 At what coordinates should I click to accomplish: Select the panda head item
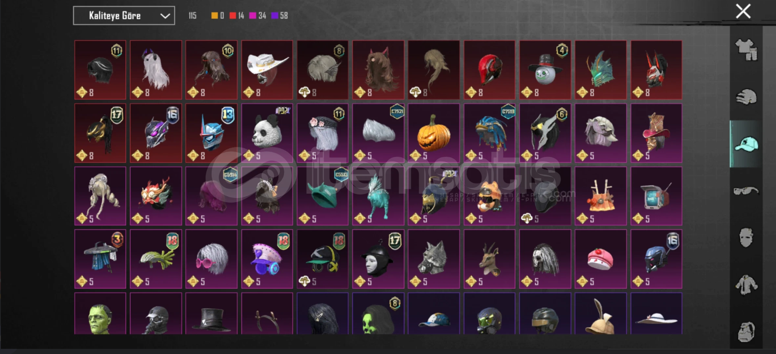(x=267, y=133)
